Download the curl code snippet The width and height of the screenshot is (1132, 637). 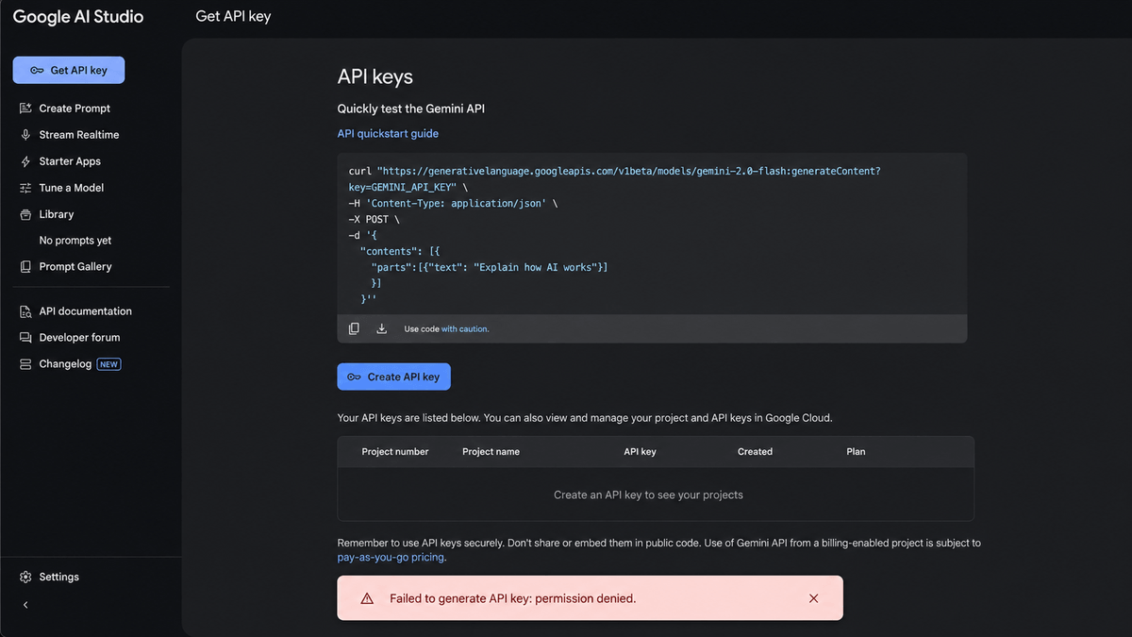pos(382,328)
